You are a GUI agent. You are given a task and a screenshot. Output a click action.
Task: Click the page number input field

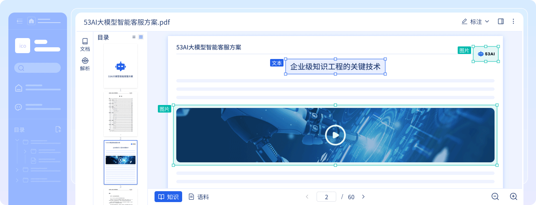coord(326,197)
